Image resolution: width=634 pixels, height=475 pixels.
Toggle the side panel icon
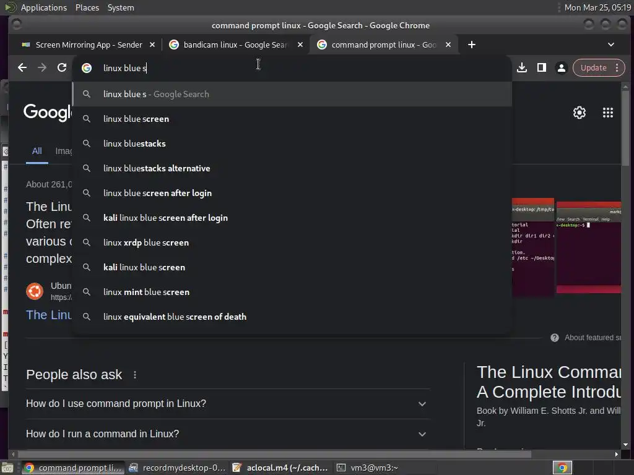point(542,68)
